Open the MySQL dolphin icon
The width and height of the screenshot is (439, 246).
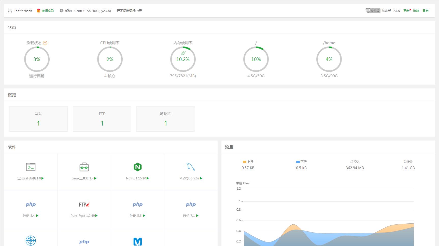click(191, 167)
